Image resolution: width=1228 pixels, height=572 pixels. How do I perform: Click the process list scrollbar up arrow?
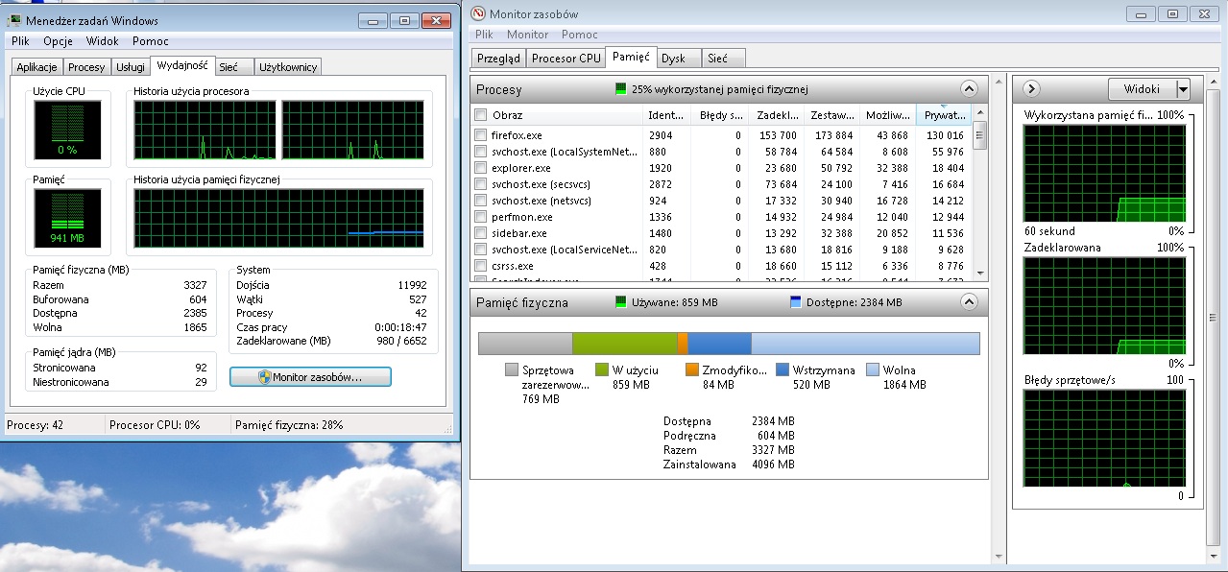(980, 114)
